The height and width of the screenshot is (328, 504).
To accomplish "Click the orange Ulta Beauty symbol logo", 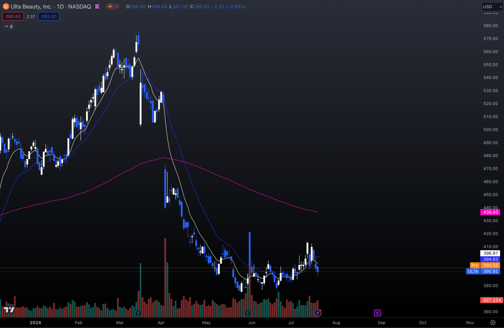I will point(6,7).
